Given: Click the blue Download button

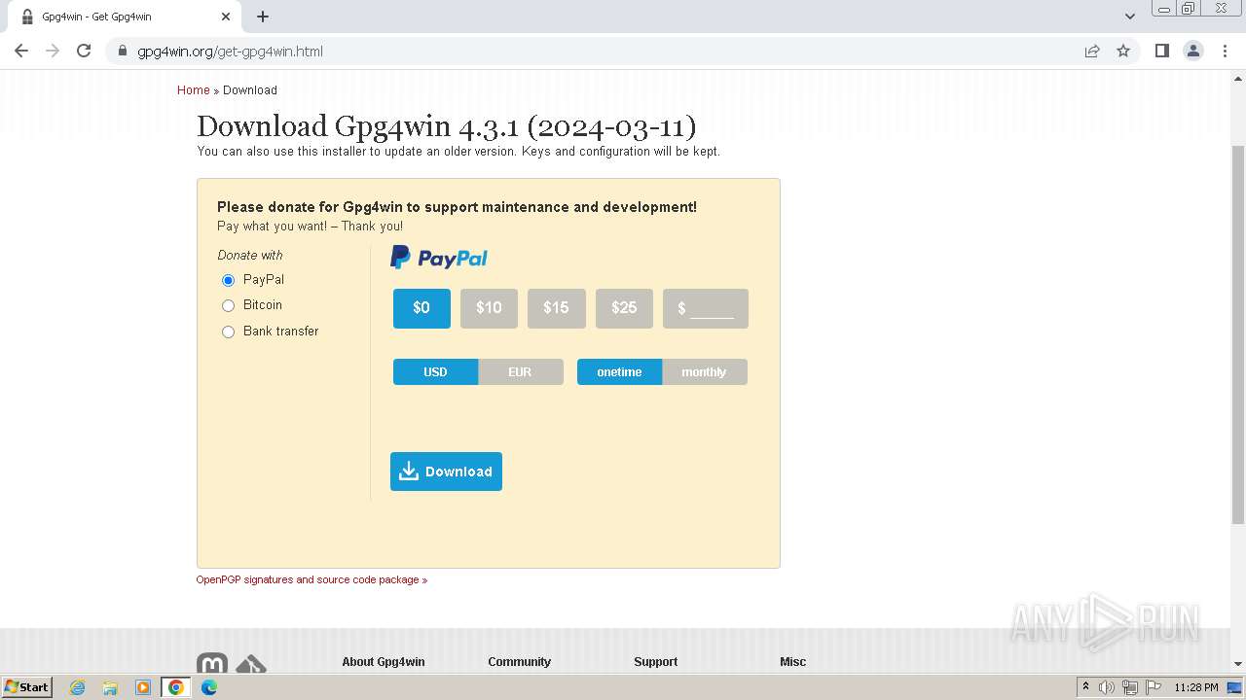Looking at the screenshot, I should point(446,472).
